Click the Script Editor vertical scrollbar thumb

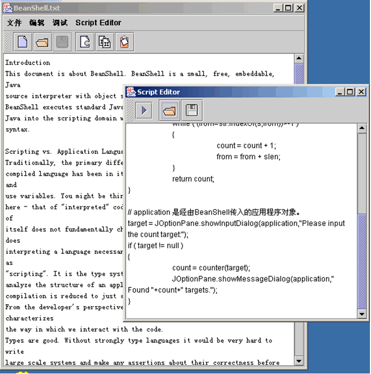click(x=362, y=261)
